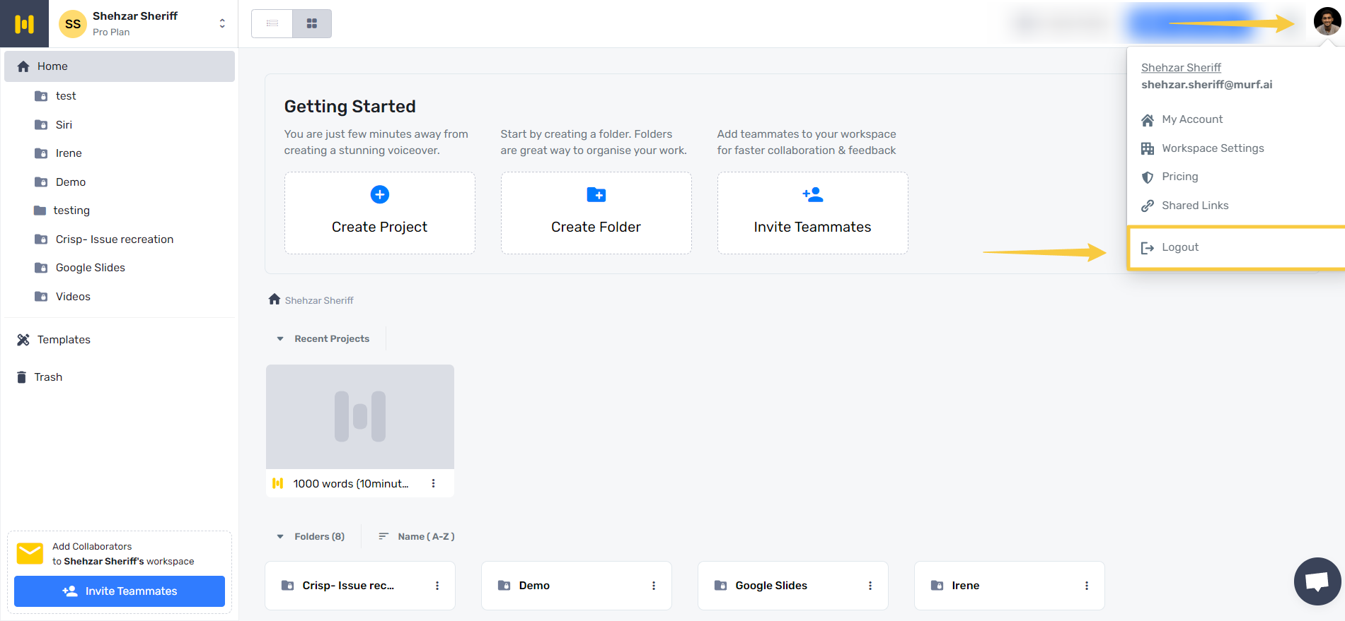Click Shehzar Sheriff name link in profile menu
This screenshot has height=621, width=1345.
[1181, 68]
